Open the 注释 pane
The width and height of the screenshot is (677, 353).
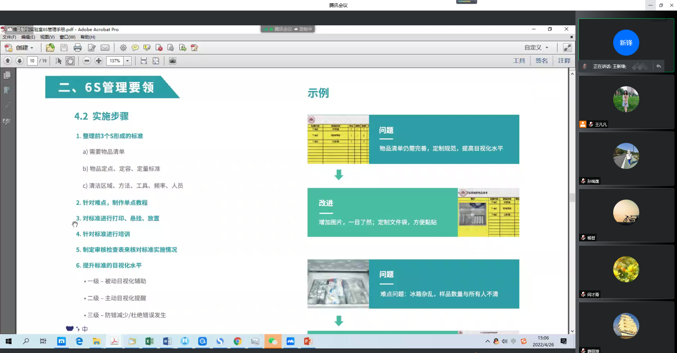[564, 61]
